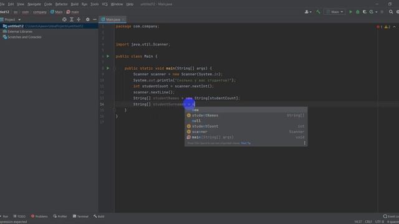This screenshot has width=399, height=224.
Task: Click the Next Tip link in completion popup
Action: (246, 143)
